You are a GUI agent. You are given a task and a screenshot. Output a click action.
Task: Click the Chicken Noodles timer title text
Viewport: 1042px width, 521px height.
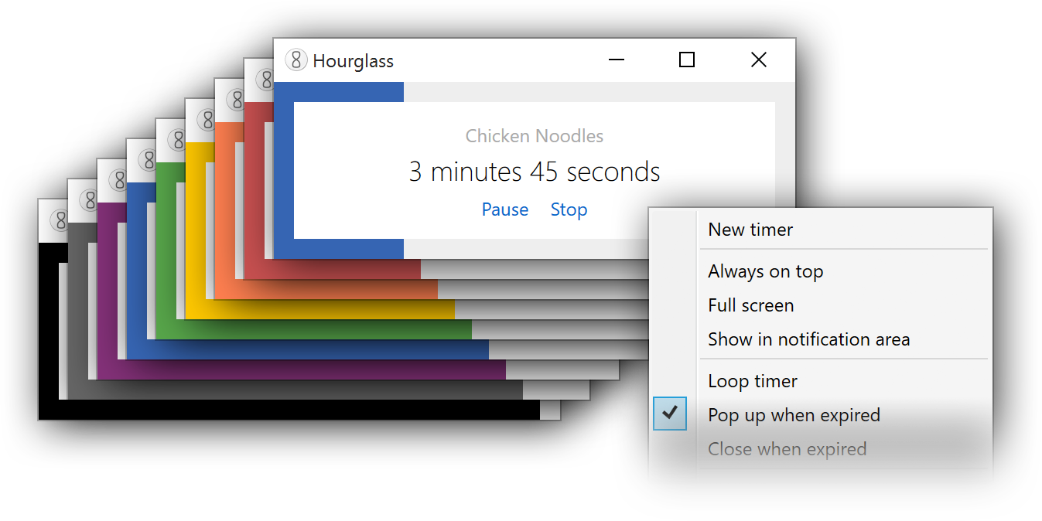click(534, 135)
